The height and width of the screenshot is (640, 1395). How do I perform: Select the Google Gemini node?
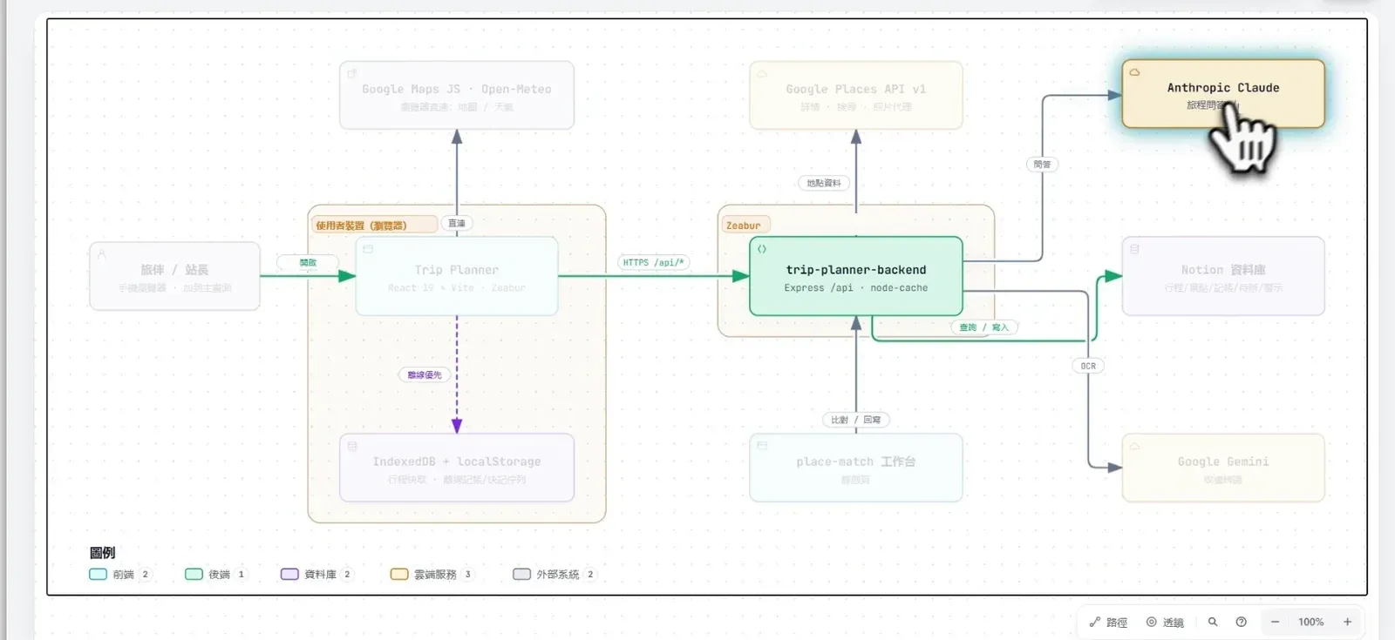coord(1223,468)
